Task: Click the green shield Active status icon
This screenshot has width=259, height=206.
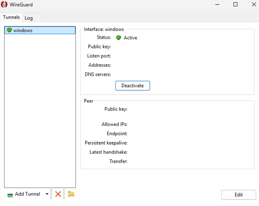Action: [x=118, y=38]
